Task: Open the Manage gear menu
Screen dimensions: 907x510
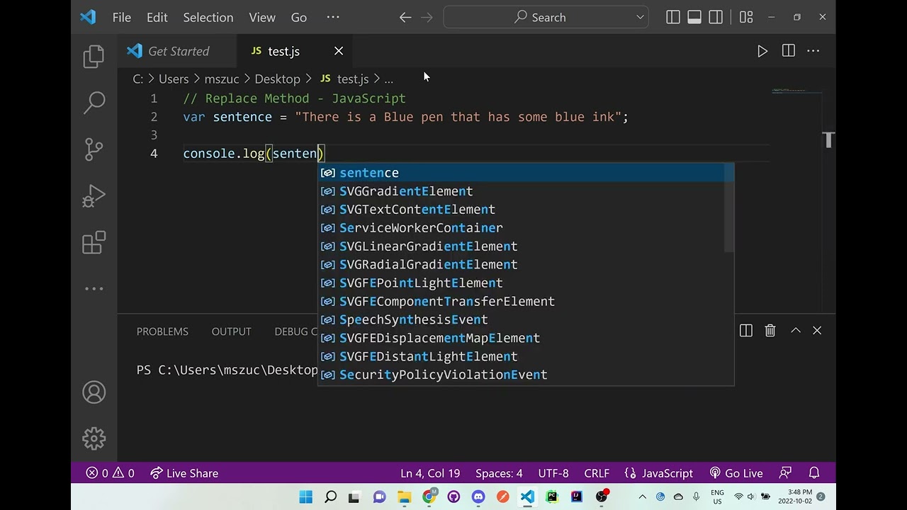Action: coord(94,438)
